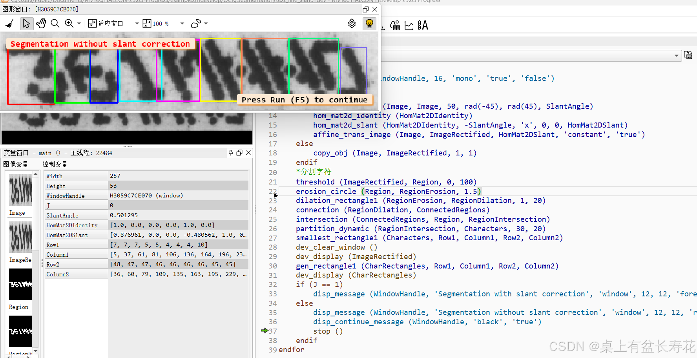Expand the 100 % zoom dropdown
697x358 pixels.
(182, 24)
